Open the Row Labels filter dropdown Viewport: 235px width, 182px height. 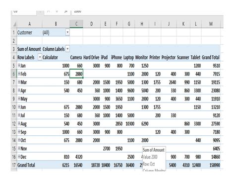click(x=40, y=57)
